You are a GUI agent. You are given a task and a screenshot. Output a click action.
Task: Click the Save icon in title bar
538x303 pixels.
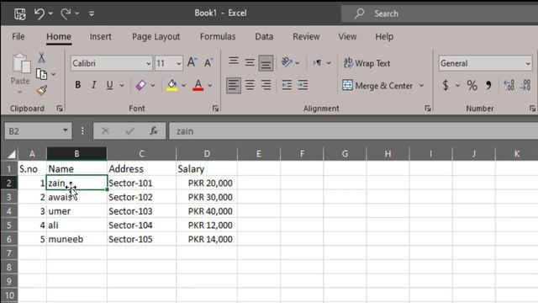click(x=20, y=13)
